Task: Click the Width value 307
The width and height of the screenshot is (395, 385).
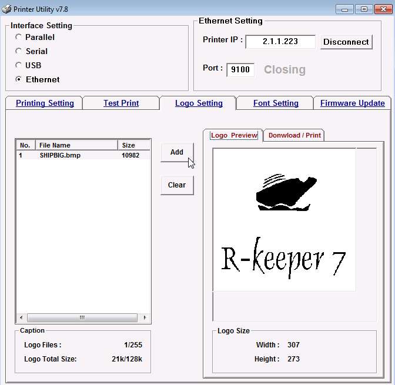Action: pyautogui.click(x=293, y=344)
